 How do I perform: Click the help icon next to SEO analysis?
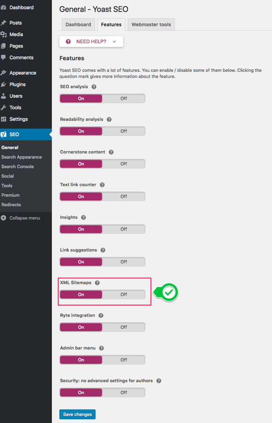click(x=94, y=87)
